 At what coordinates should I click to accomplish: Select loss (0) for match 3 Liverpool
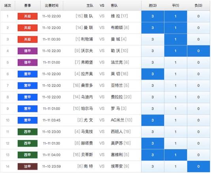198,39
